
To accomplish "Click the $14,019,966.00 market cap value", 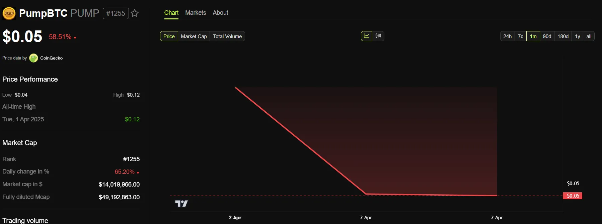I will [119, 185].
